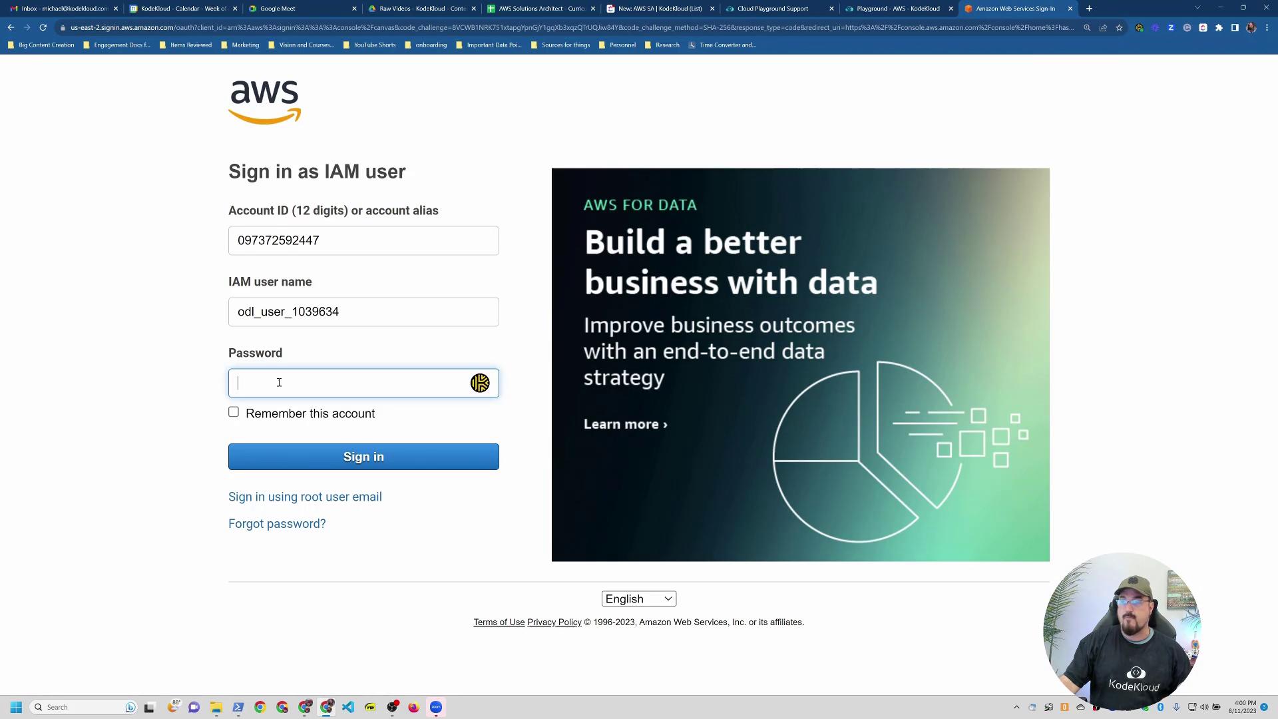
Task: Enable Remember this account checkbox
Action: pyautogui.click(x=234, y=412)
